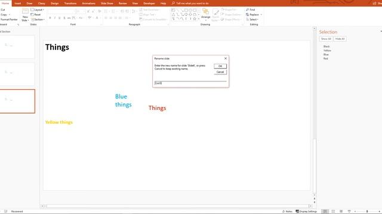Screen dimensions: 382x214
Task: Click Cut in the clipboard group
Action: pos(3,10)
